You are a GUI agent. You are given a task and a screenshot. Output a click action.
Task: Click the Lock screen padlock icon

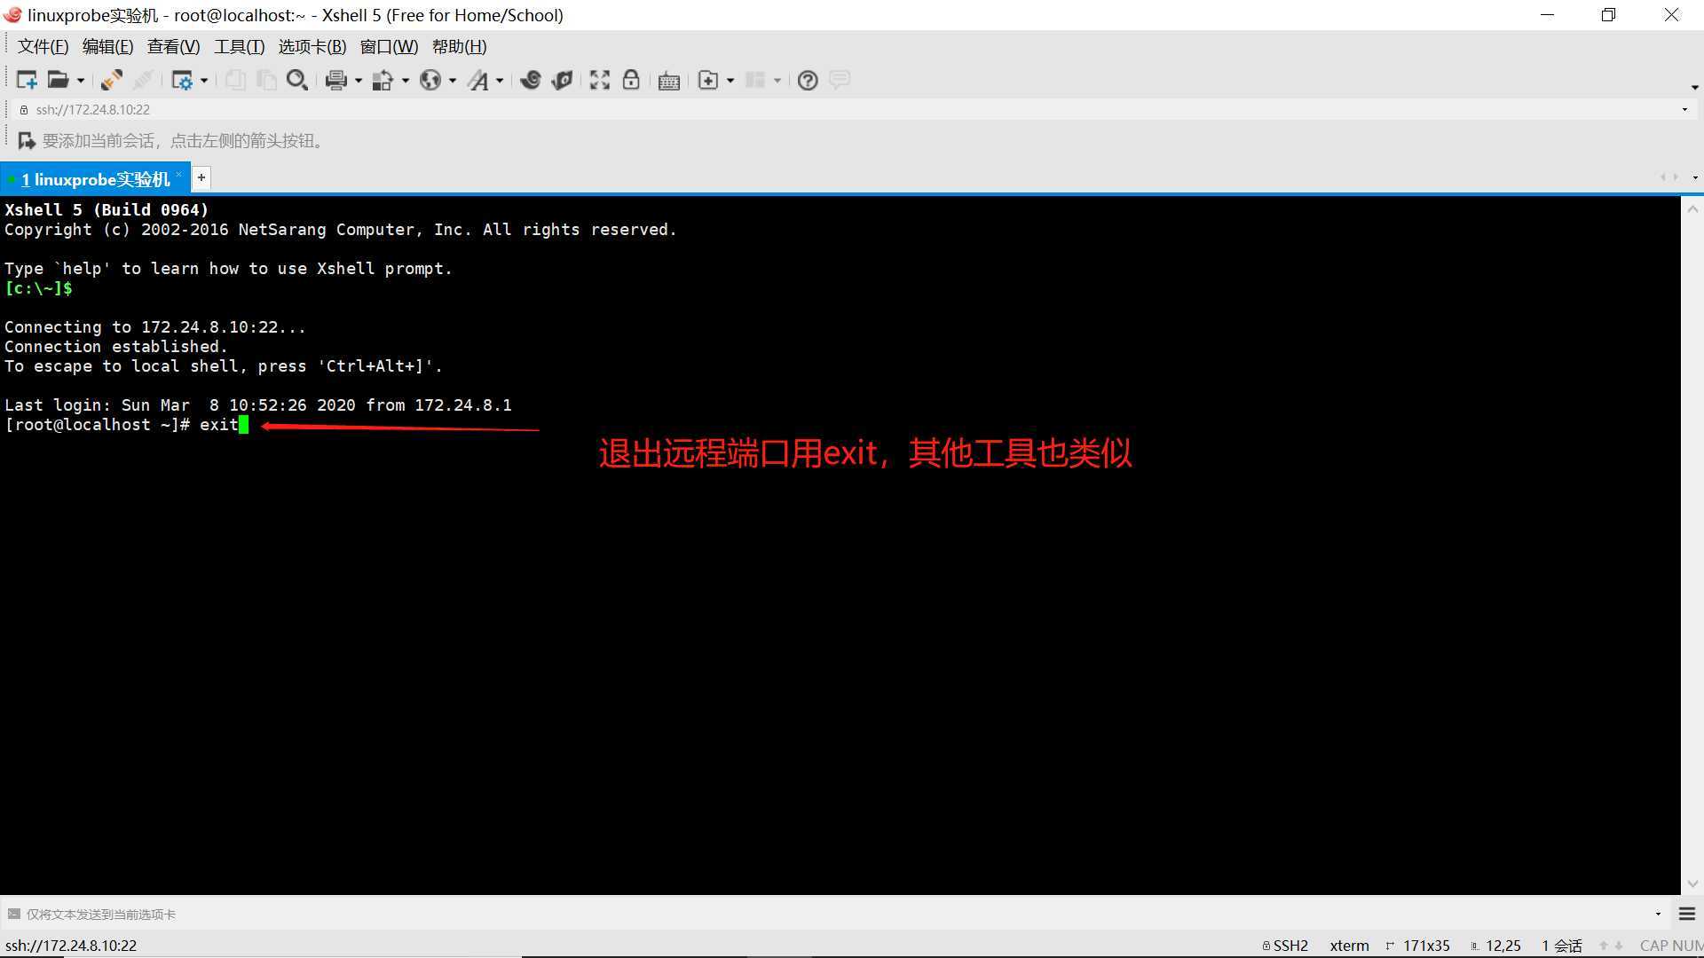pyautogui.click(x=631, y=80)
